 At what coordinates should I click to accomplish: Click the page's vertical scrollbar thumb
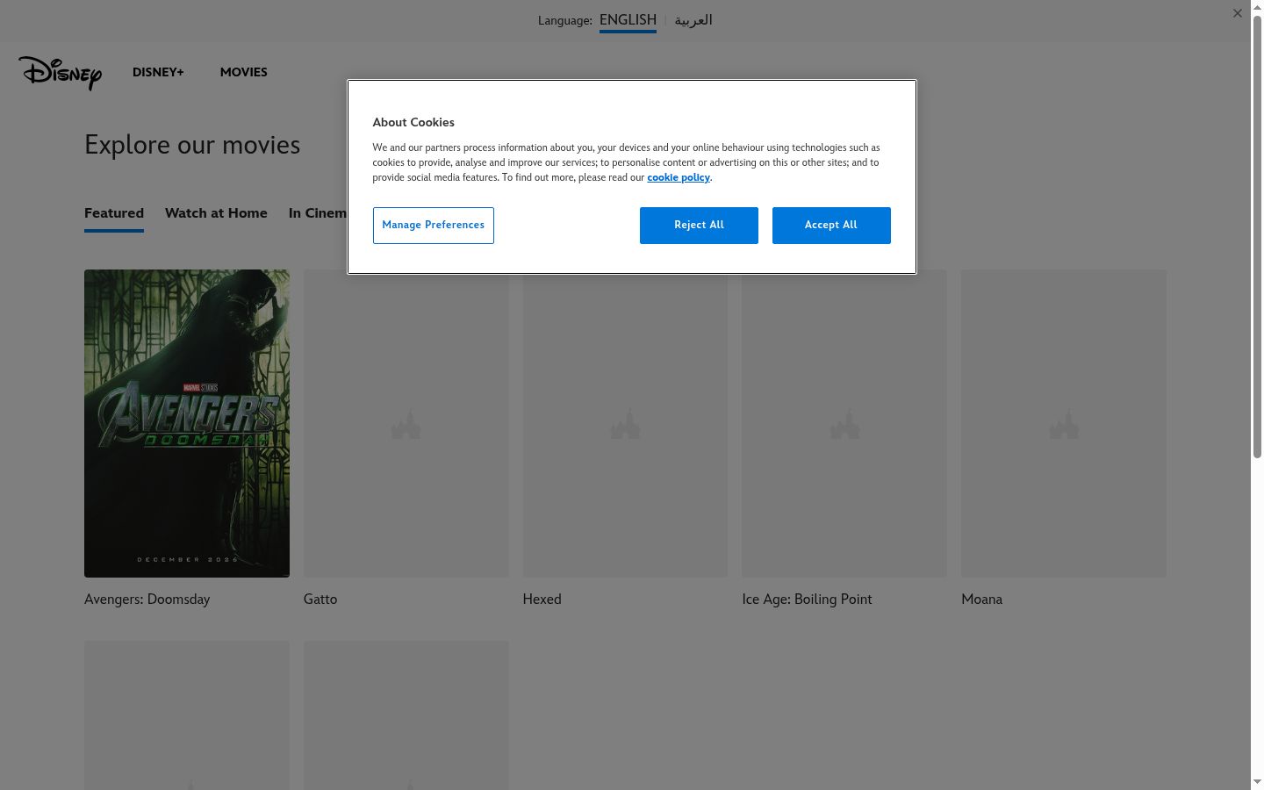(x=1257, y=235)
